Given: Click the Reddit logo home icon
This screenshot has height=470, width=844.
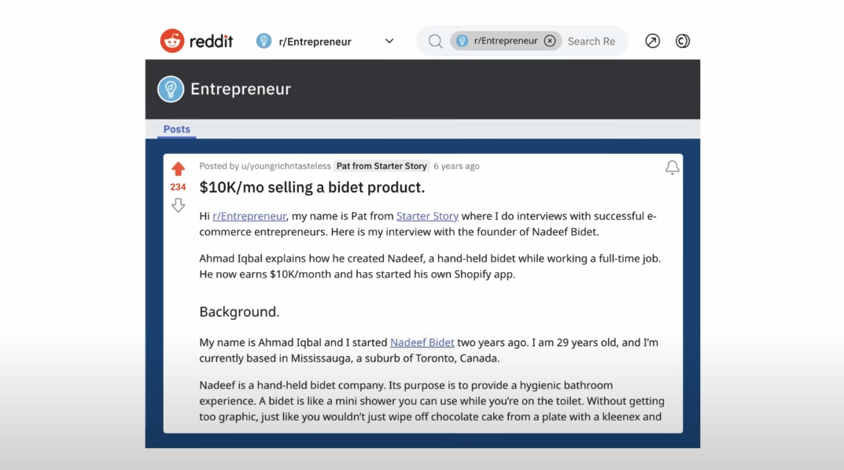Looking at the screenshot, I should [x=172, y=41].
